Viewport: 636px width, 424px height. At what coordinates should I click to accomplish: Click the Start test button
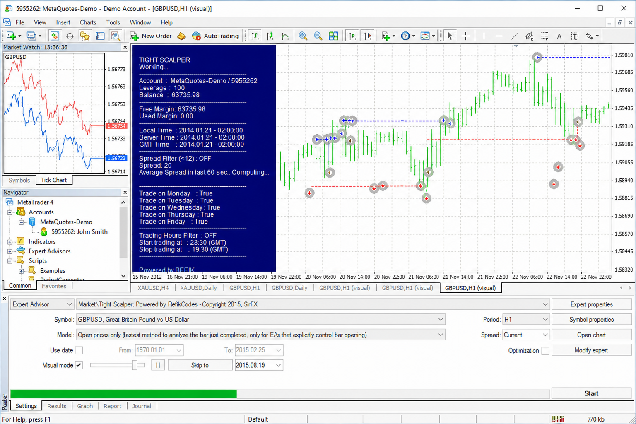[591, 393]
